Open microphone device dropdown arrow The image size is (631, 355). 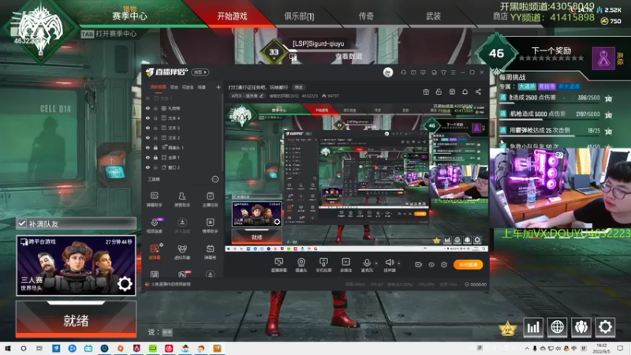coord(376,263)
